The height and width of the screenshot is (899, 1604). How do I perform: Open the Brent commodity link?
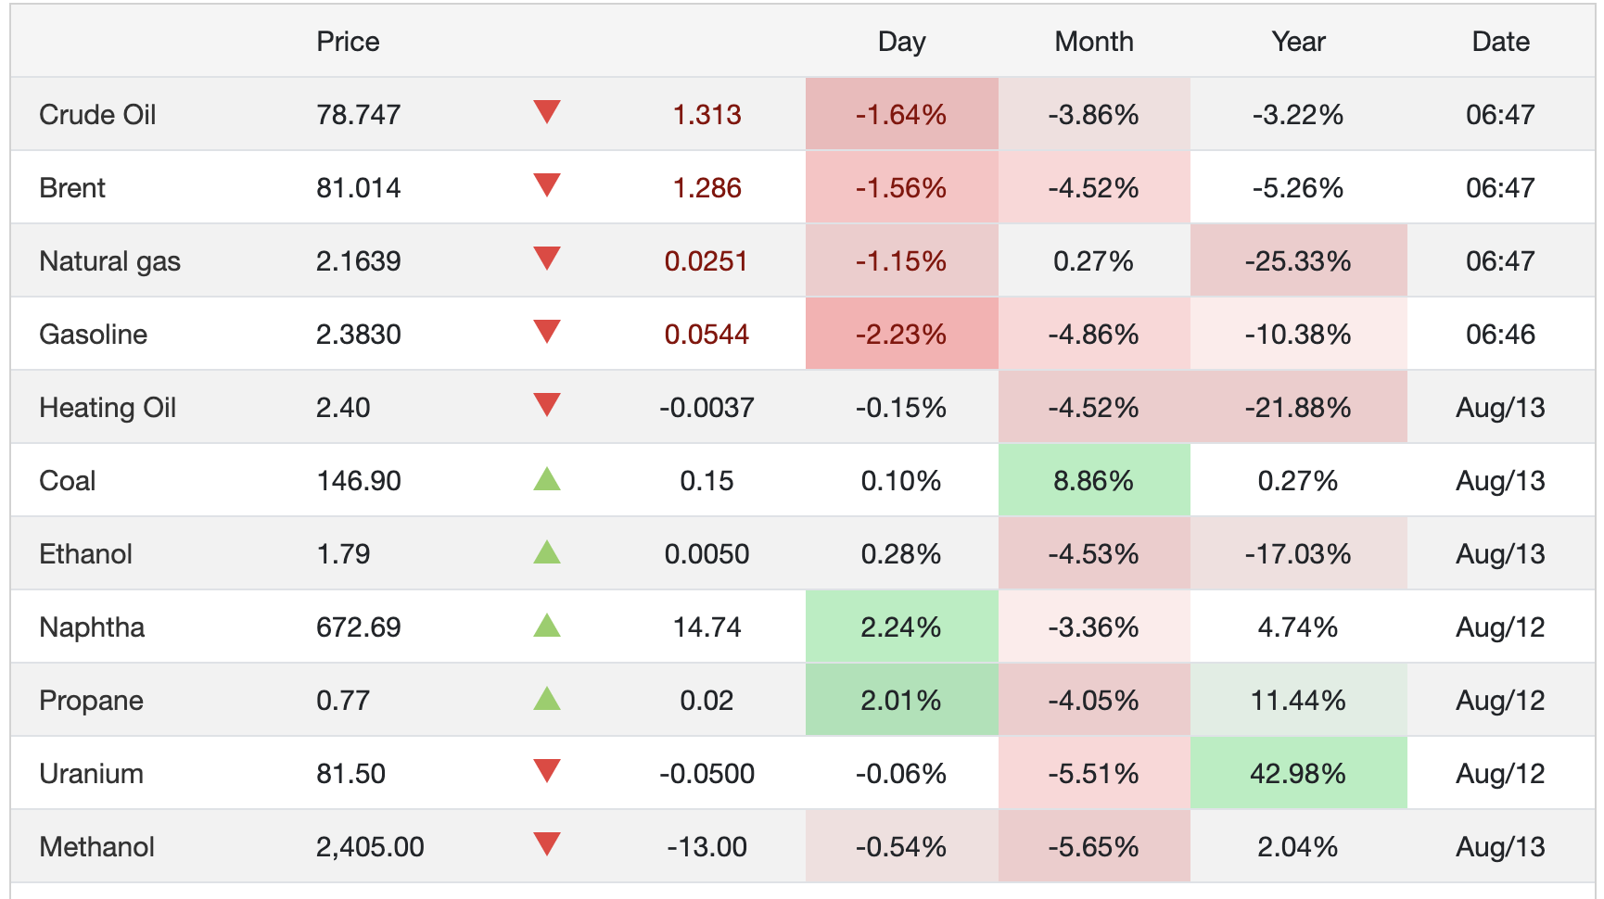coord(72,188)
